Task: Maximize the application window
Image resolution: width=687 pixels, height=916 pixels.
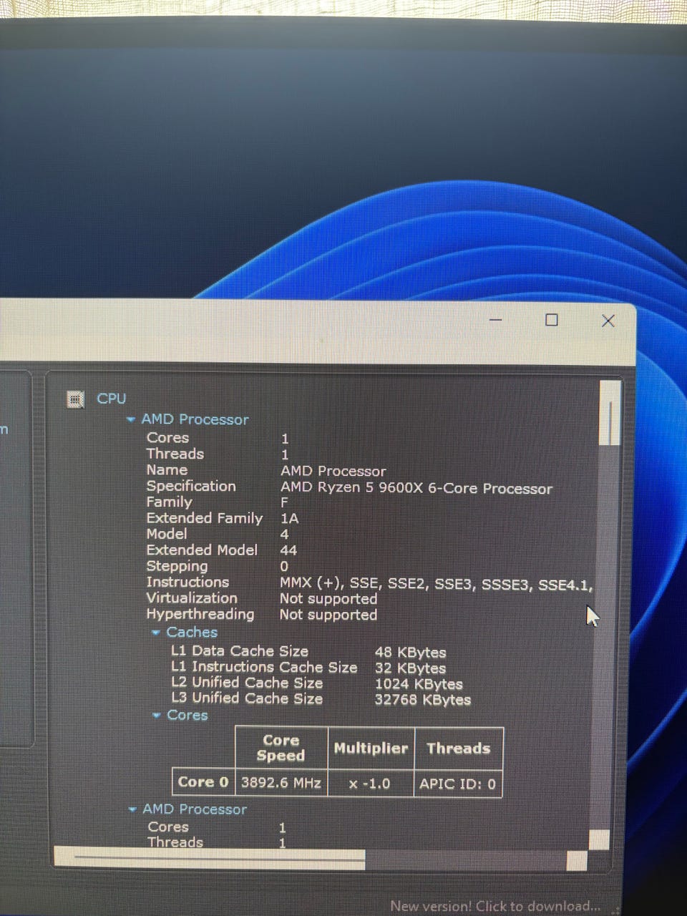Action: click(552, 320)
